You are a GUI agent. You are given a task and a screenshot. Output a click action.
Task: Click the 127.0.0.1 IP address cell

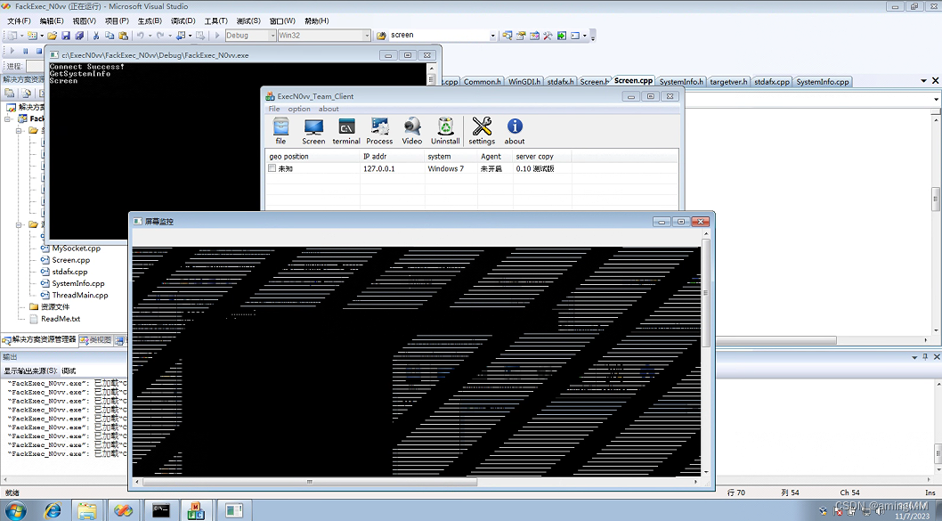[x=379, y=169]
